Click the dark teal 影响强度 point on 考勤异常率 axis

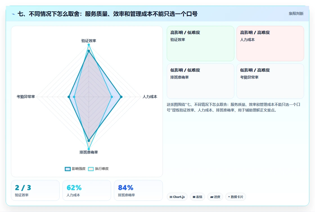coord(69,97)
